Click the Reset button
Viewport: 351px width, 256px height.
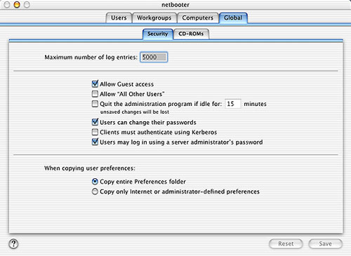point(286,244)
